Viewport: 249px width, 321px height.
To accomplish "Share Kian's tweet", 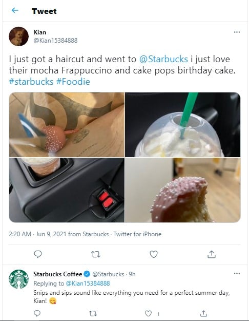I will click(x=212, y=254).
